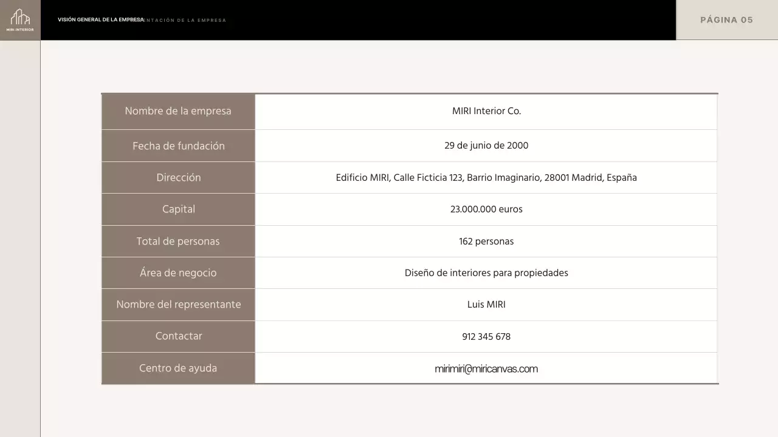Click the 23.000.000 euros value
778x437 pixels.
click(x=486, y=209)
